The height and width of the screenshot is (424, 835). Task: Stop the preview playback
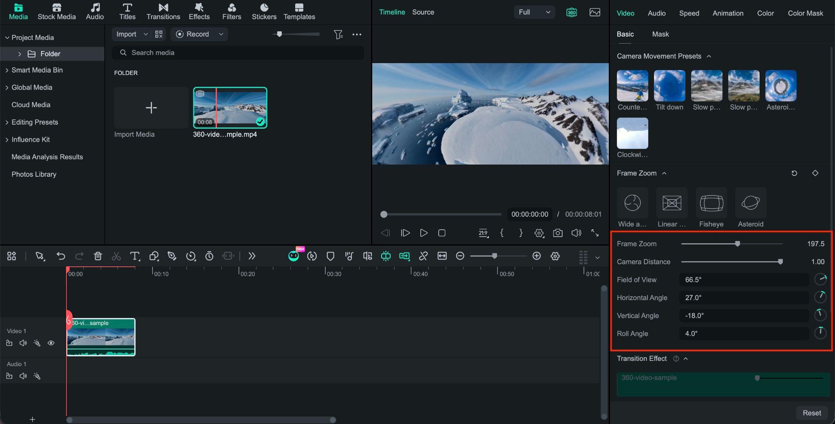click(x=442, y=233)
